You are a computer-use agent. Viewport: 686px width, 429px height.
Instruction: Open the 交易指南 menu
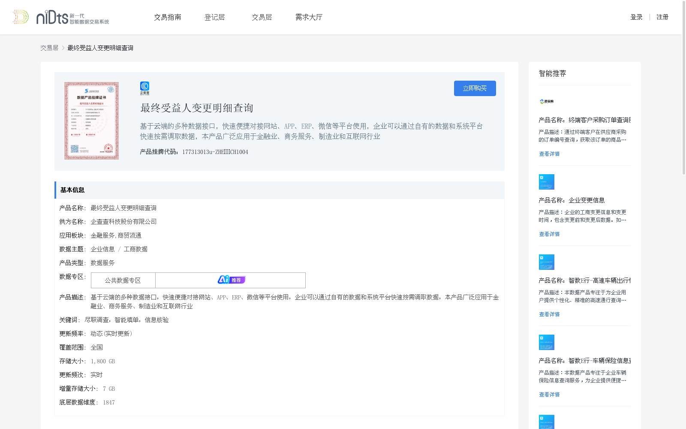click(168, 17)
